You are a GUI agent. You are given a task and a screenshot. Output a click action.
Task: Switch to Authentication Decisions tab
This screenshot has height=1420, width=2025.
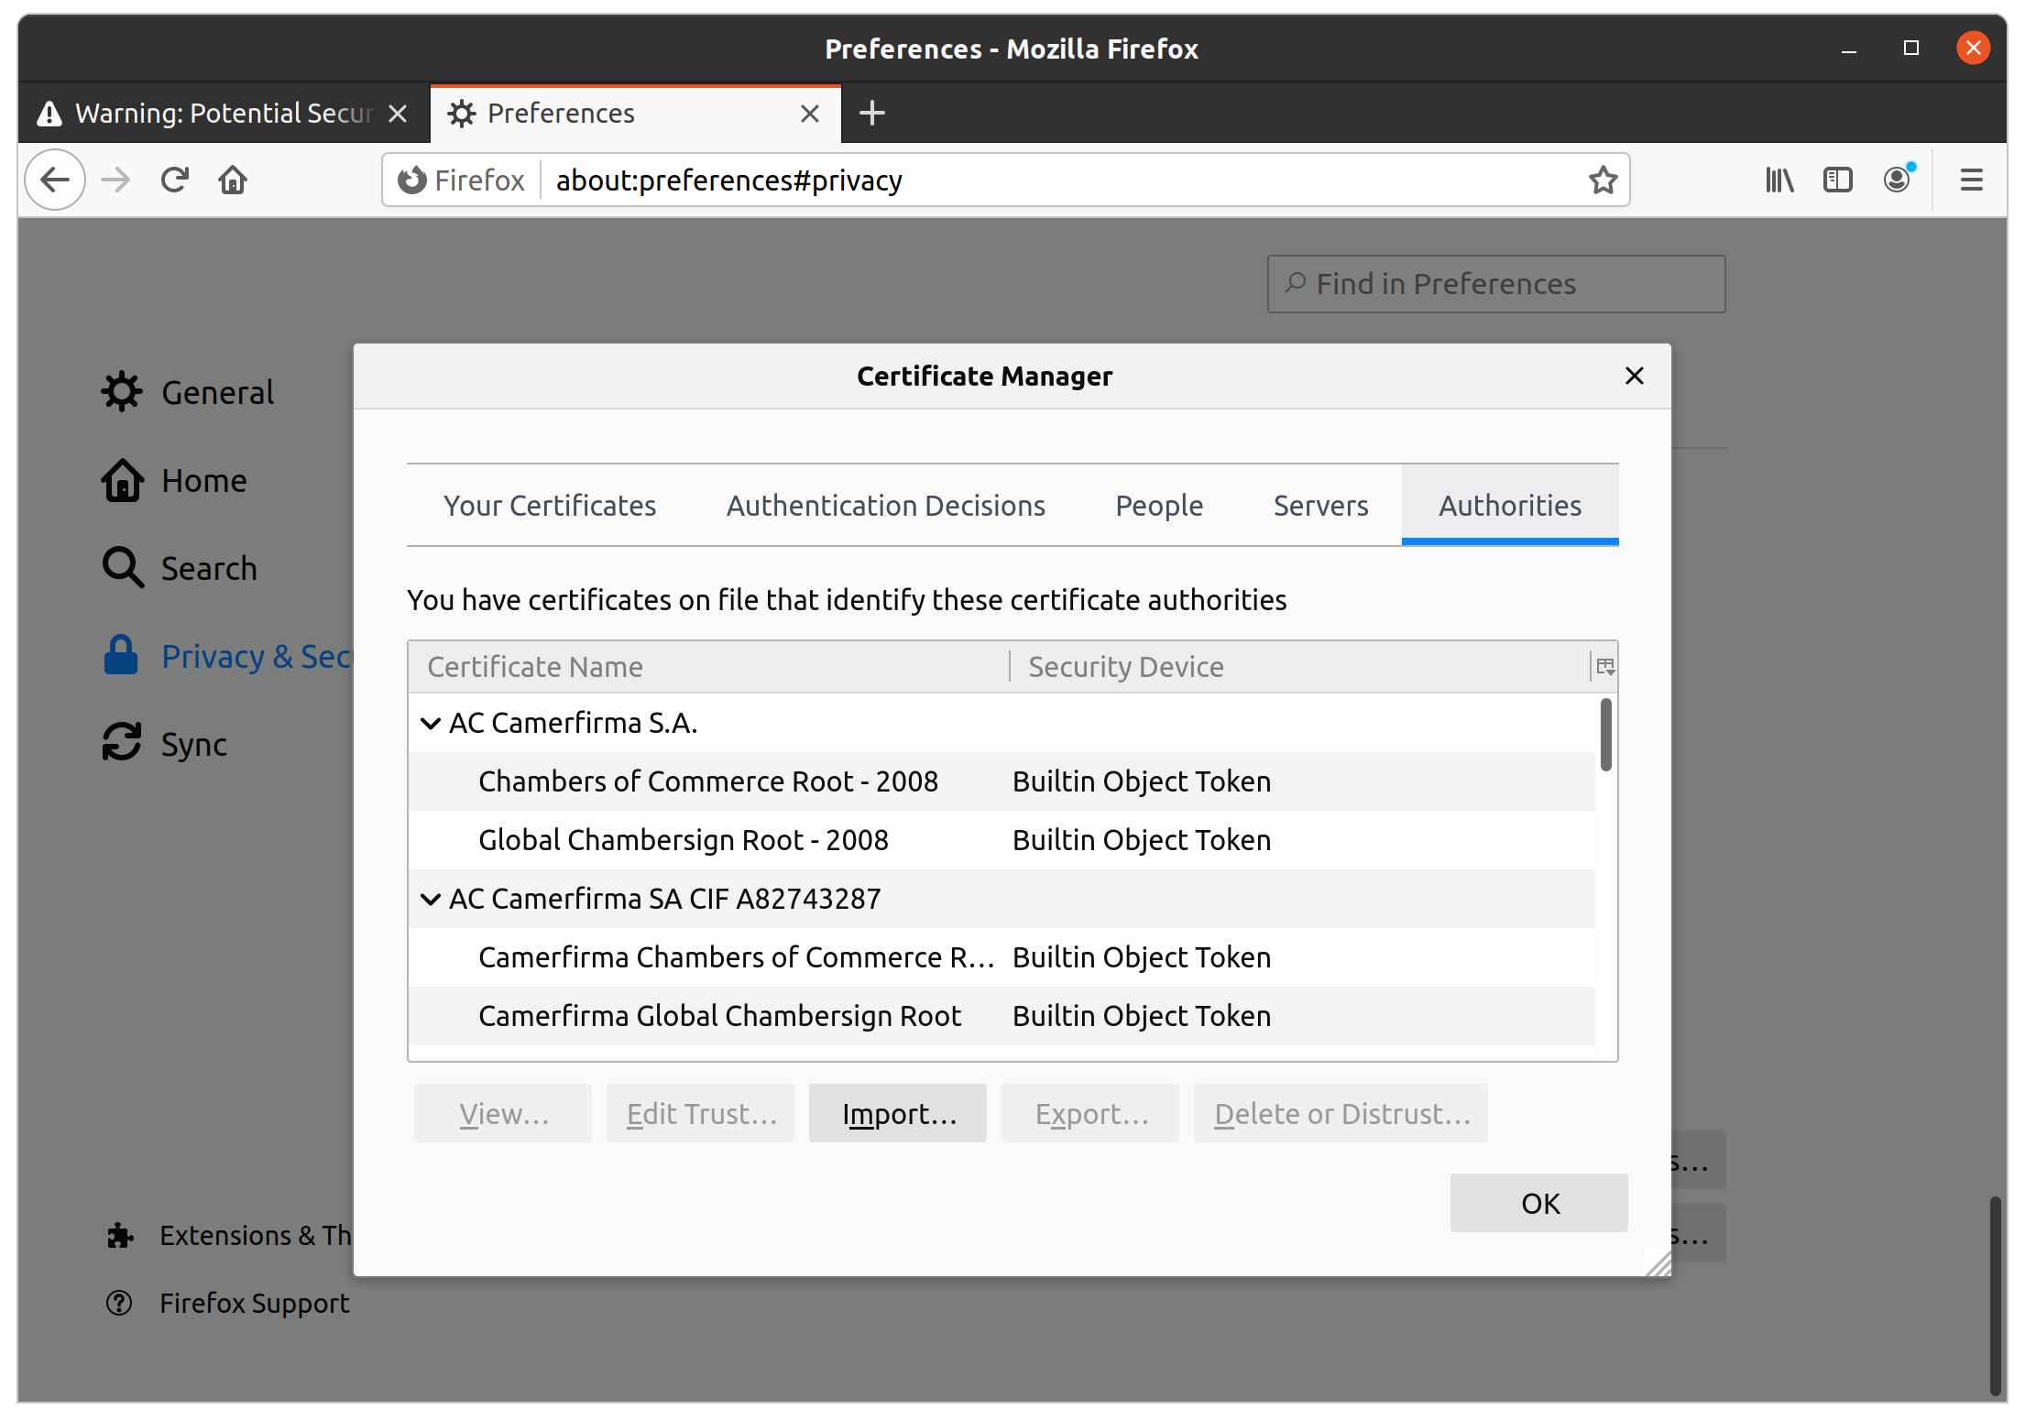point(885,506)
